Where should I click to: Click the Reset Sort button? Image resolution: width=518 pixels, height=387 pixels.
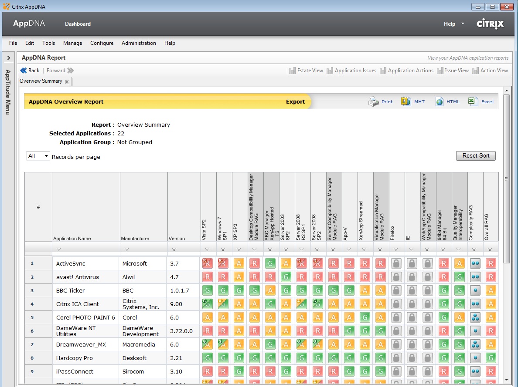(x=476, y=155)
